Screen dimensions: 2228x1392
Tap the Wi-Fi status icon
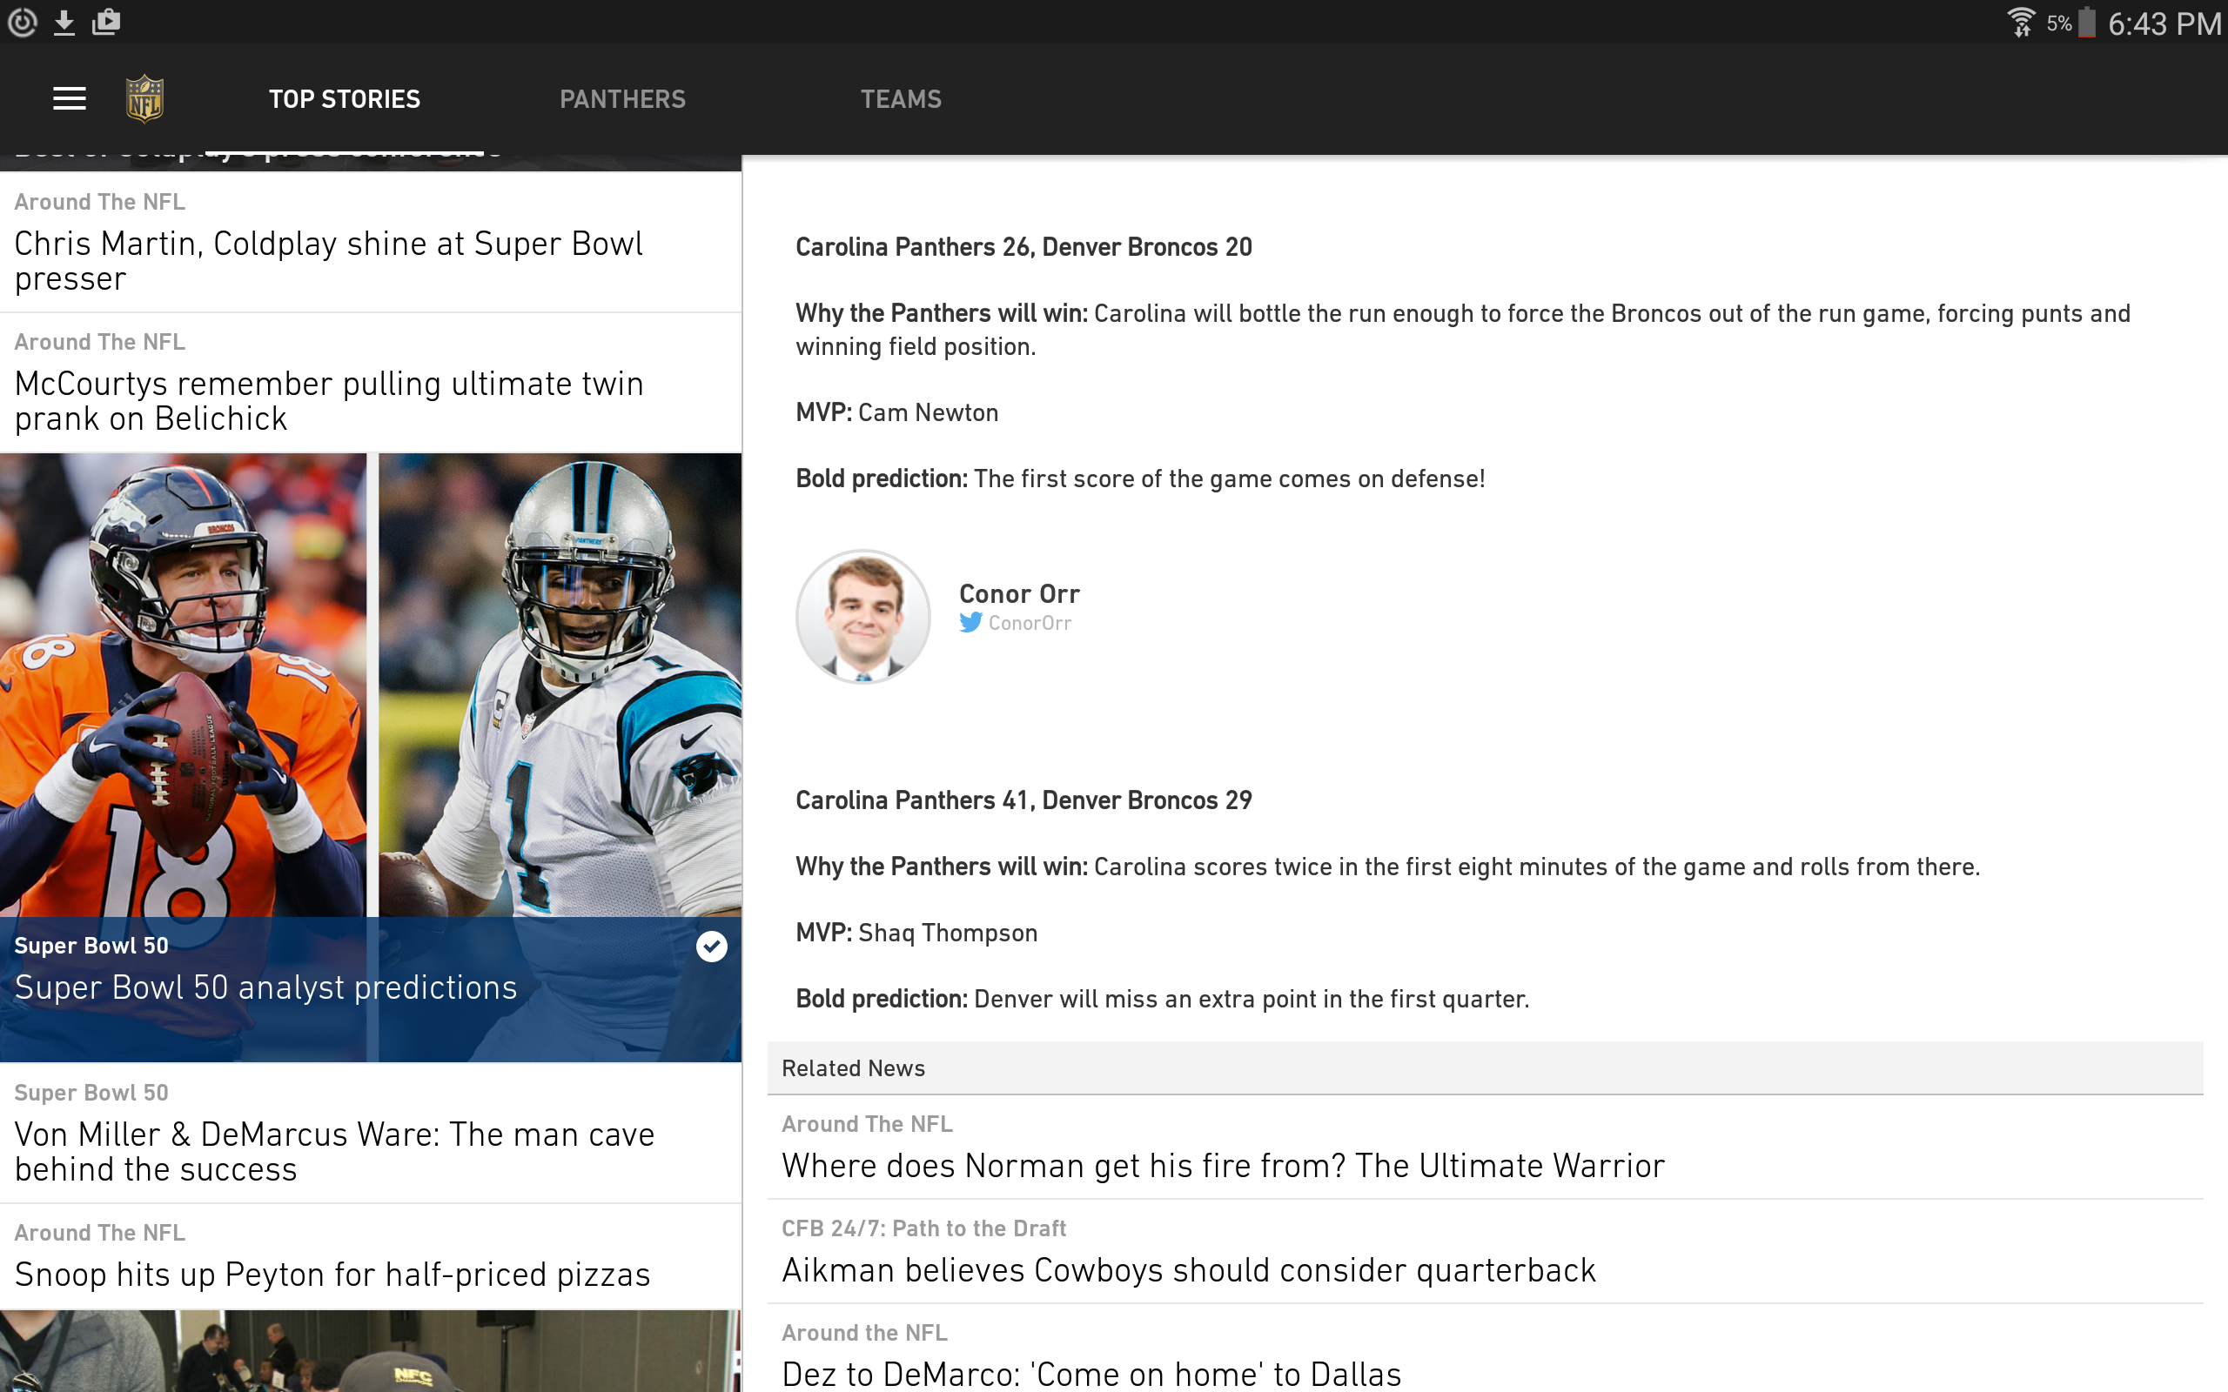point(2021,22)
